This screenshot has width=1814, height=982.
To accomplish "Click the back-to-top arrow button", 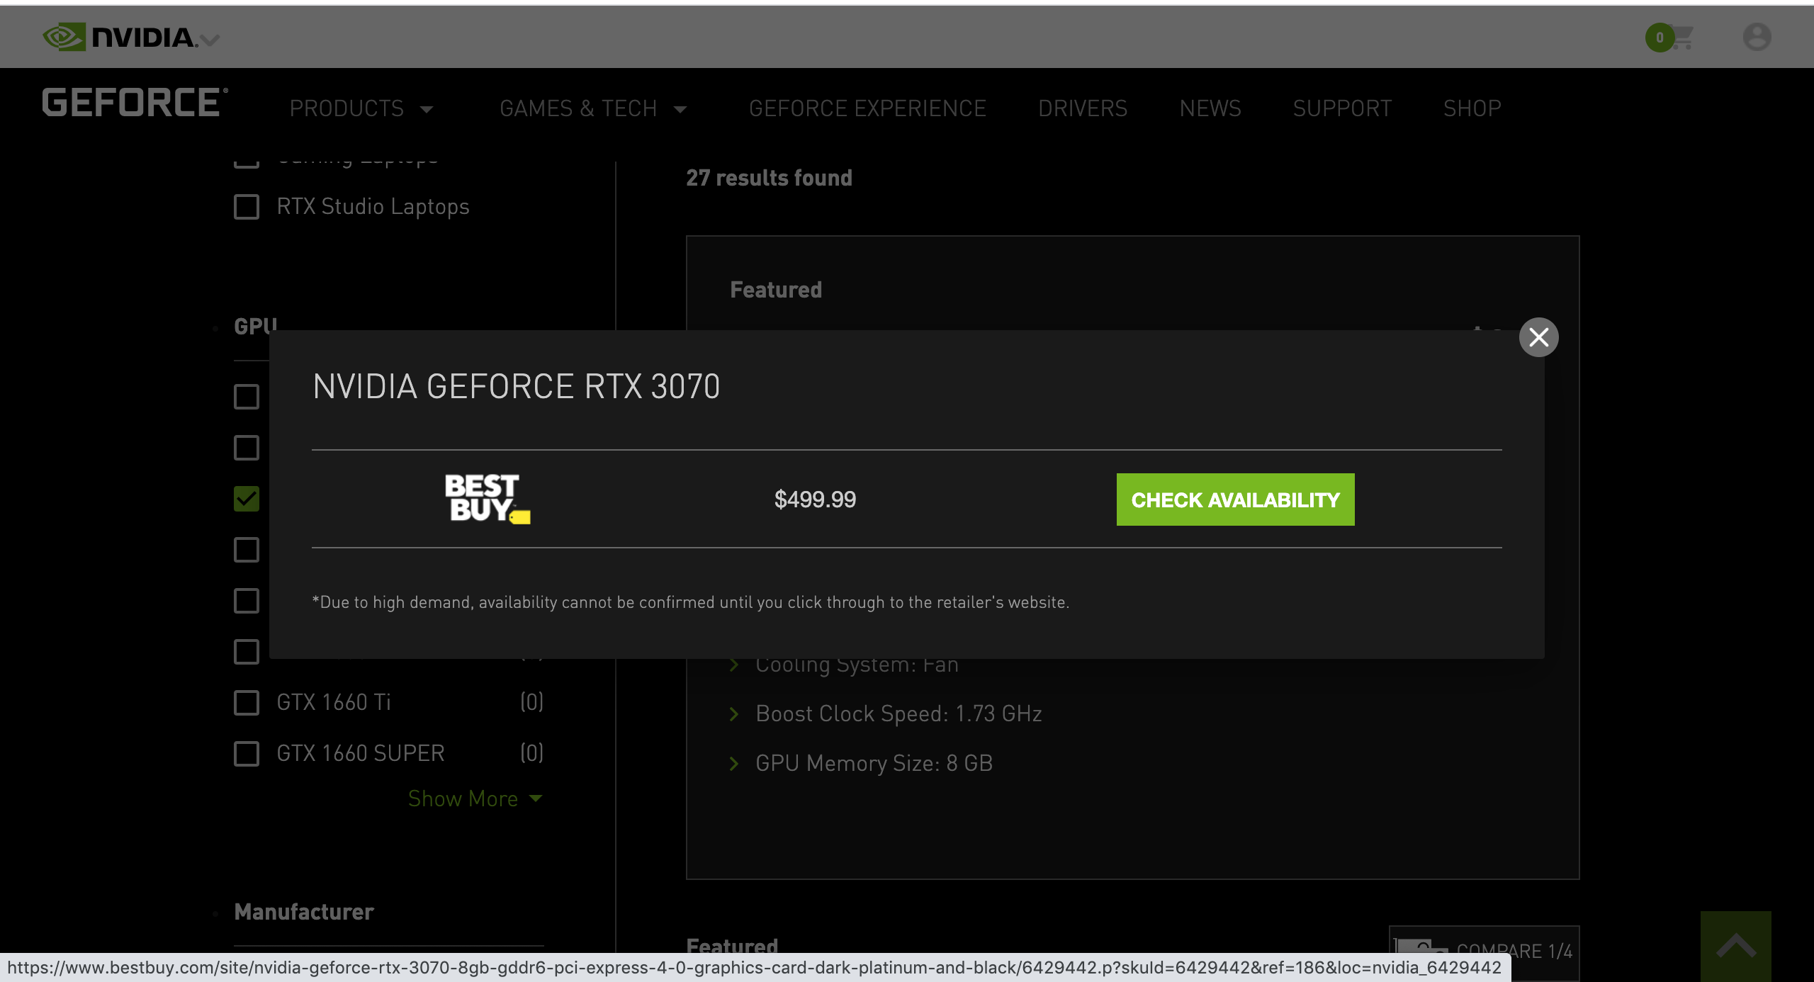I will click(1735, 946).
